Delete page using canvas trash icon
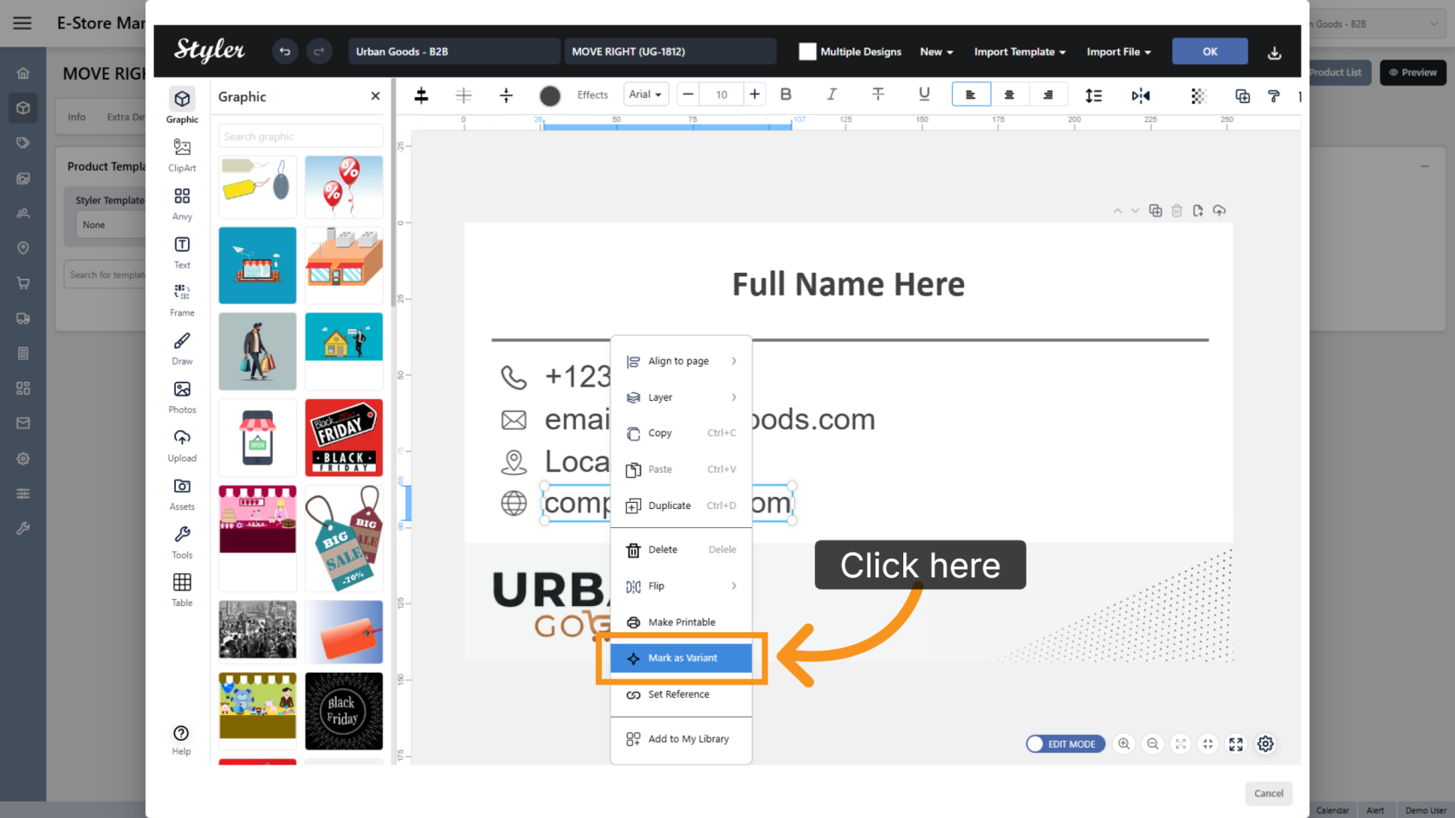This screenshot has width=1455, height=818. tap(1176, 210)
